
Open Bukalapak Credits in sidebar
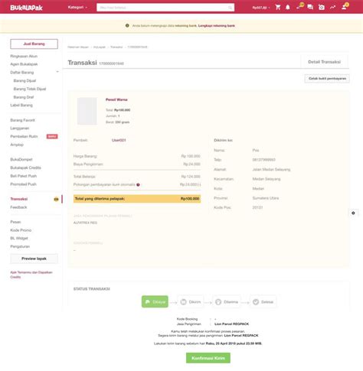tap(25, 168)
